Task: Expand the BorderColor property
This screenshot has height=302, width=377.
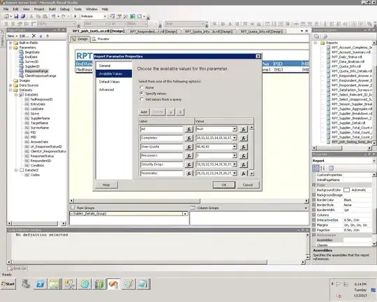Action: [x=313, y=200]
